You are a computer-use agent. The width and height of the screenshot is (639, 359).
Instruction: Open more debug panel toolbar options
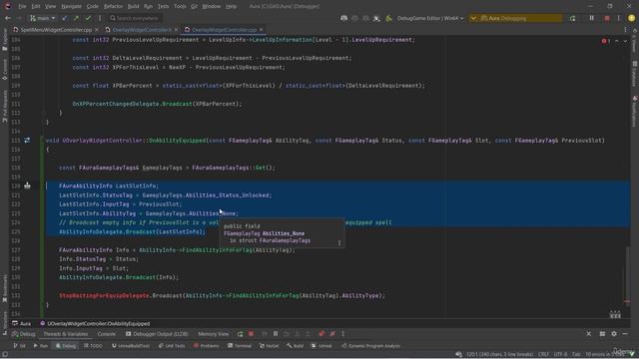(x=342, y=334)
